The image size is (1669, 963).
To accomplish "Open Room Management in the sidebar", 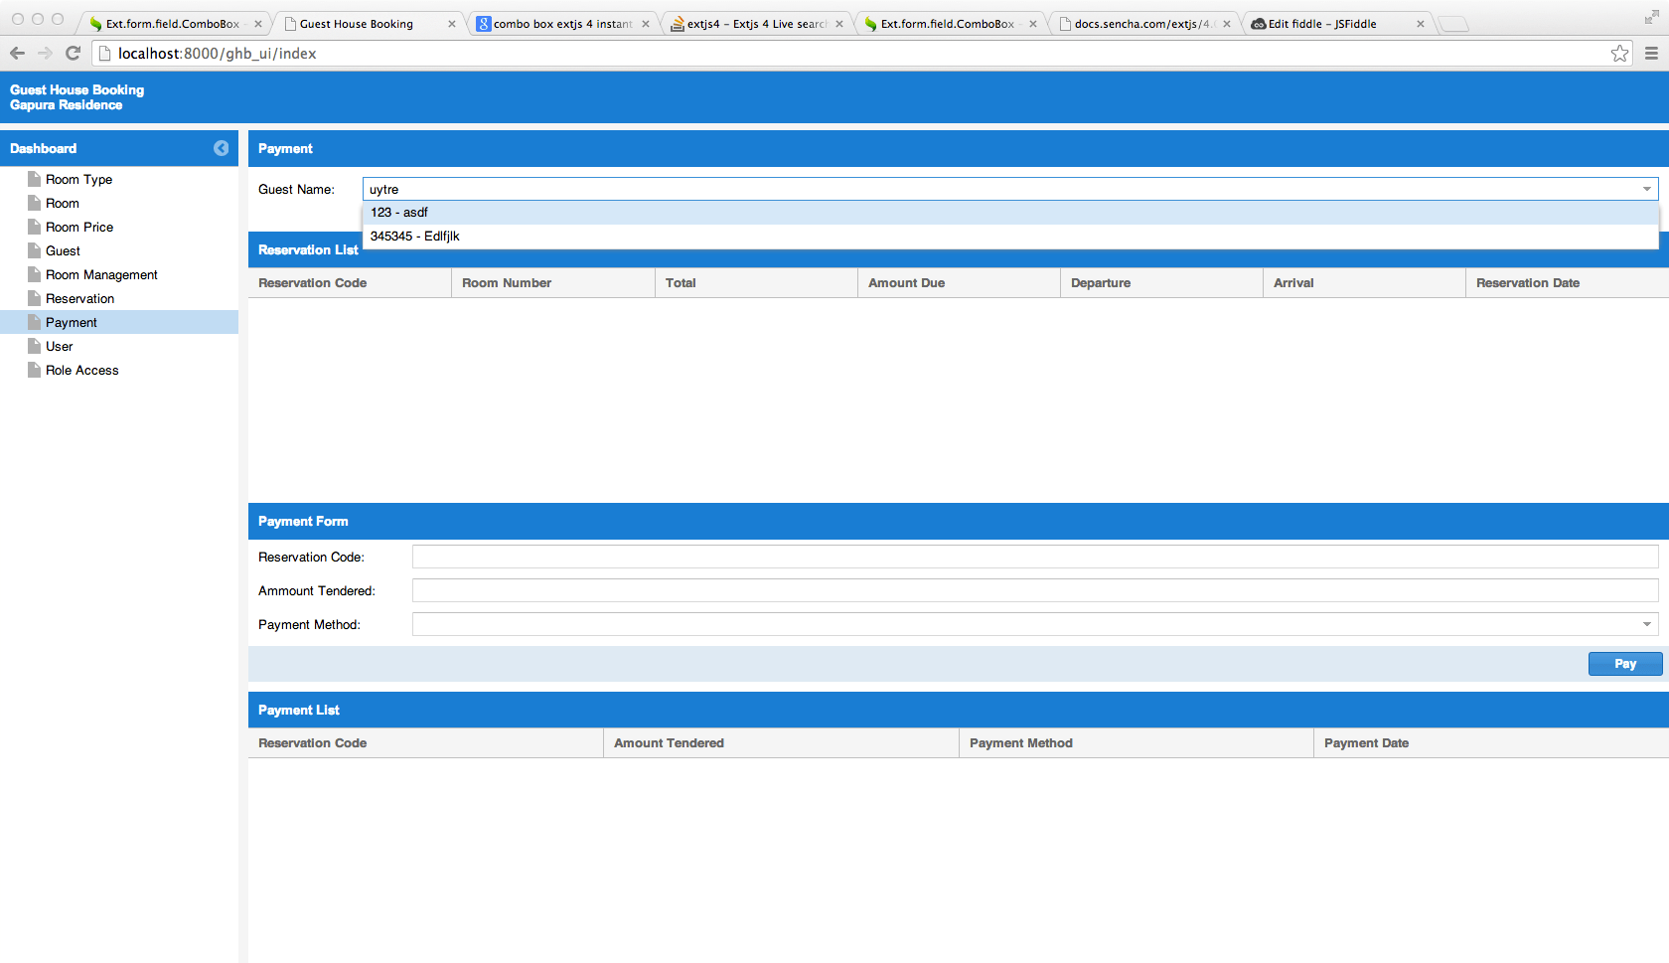I will pyautogui.click(x=101, y=274).
